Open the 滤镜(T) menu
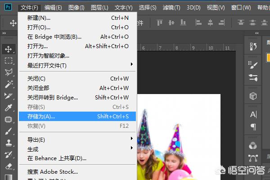This screenshot has width=270, height=180. [171, 8]
